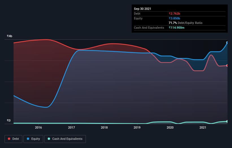The height and width of the screenshot is (148, 232).
Task: Click the 2018 x-axis label
Action: coord(104,127)
